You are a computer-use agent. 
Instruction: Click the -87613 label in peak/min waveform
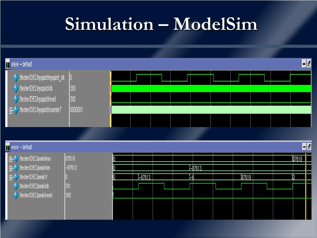tap(196, 168)
